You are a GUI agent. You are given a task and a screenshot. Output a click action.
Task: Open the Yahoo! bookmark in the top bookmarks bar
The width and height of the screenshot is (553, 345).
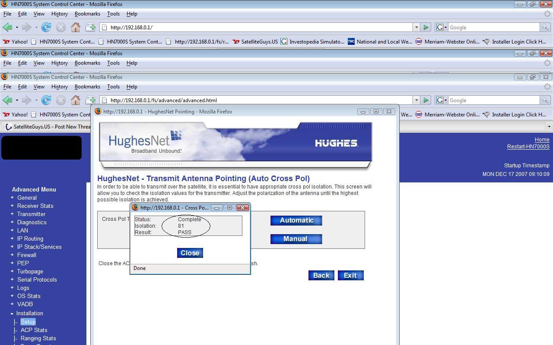pos(15,42)
